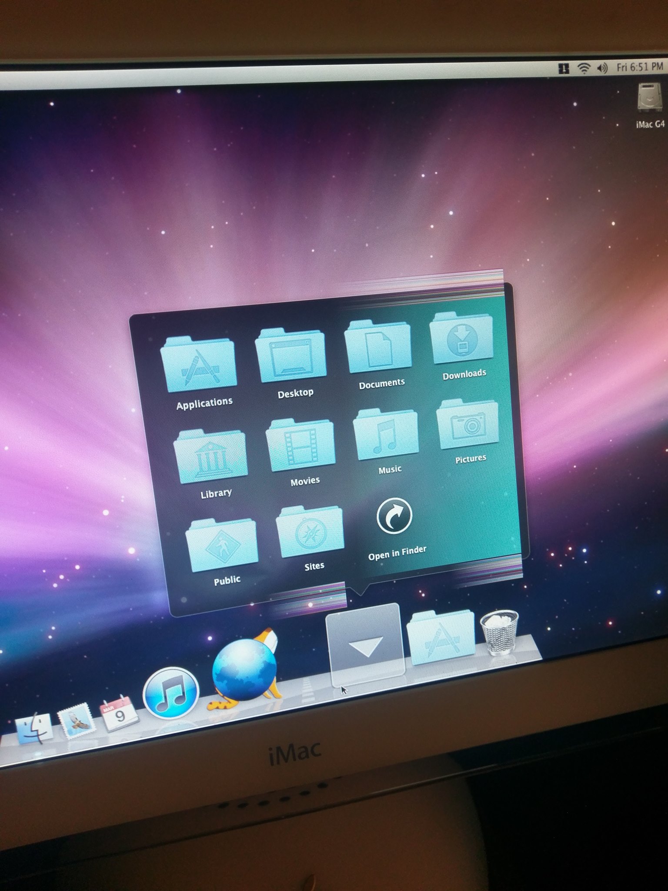Open the Trash in the Dock
Viewport: 668px width, 891px height.
click(x=499, y=632)
